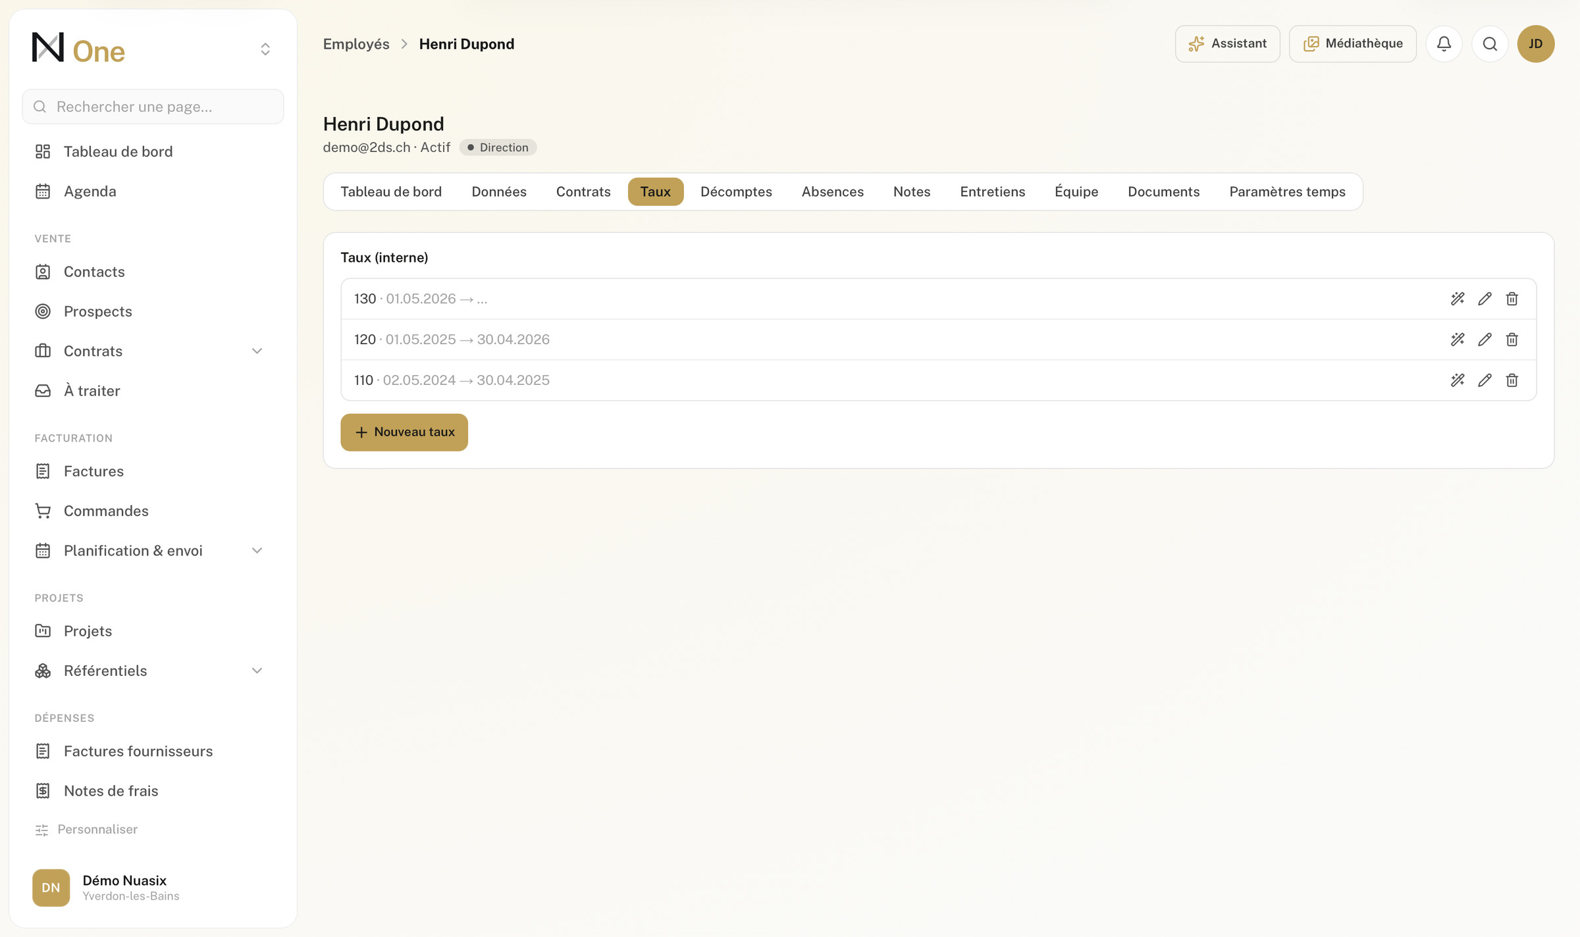
Task: Open notifications bell
Action: [1444, 44]
